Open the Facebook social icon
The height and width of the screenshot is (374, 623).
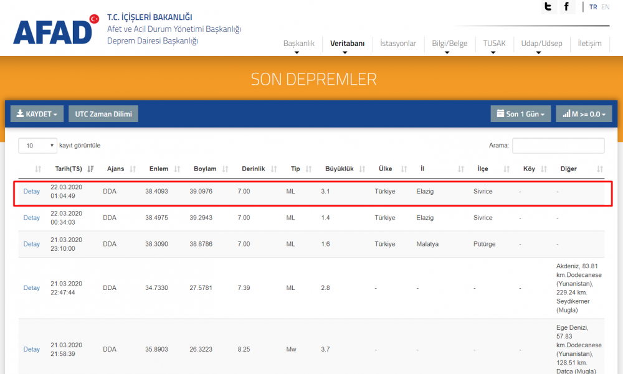click(x=566, y=7)
